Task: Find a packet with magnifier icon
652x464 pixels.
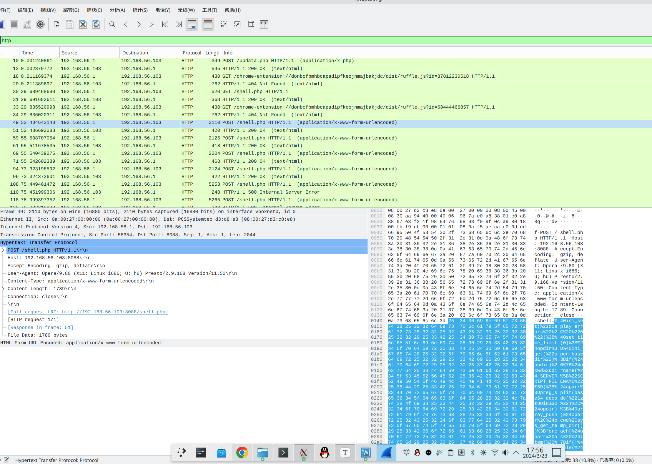Action: click(x=112, y=24)
